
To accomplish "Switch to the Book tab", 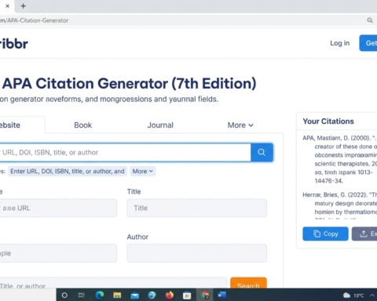I will (x=82, y=125).
